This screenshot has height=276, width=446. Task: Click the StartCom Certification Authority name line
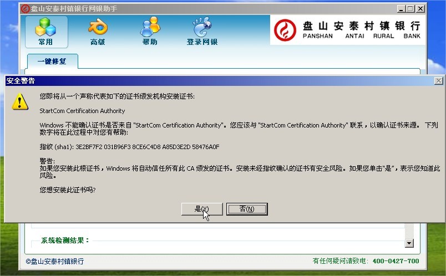pyautogui.click(x=82, y=111)
